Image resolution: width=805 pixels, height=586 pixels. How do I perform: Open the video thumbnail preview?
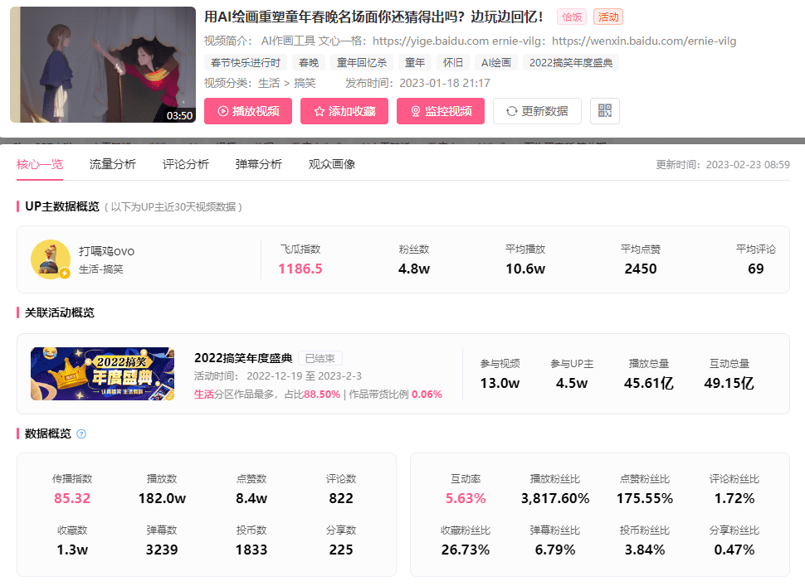pyautogui.click(x=103, y=65)
